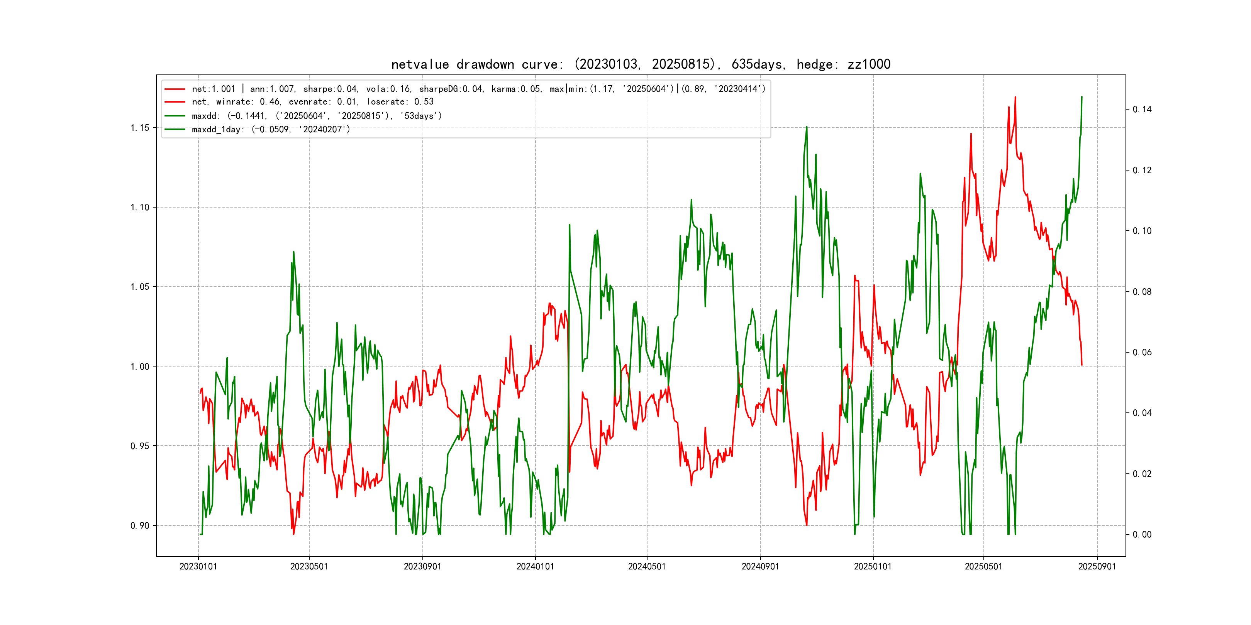This screenshot has height=625, width=1251.
Task: Click the red line swatch beside net:1.001
Action: click(175, 89)
